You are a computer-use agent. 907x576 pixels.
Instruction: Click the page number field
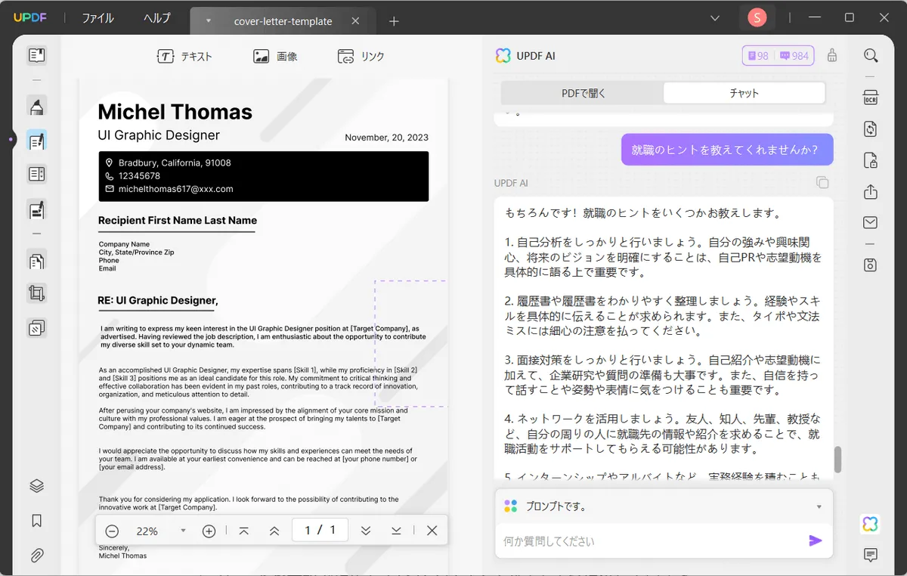[x=320, y=531]
